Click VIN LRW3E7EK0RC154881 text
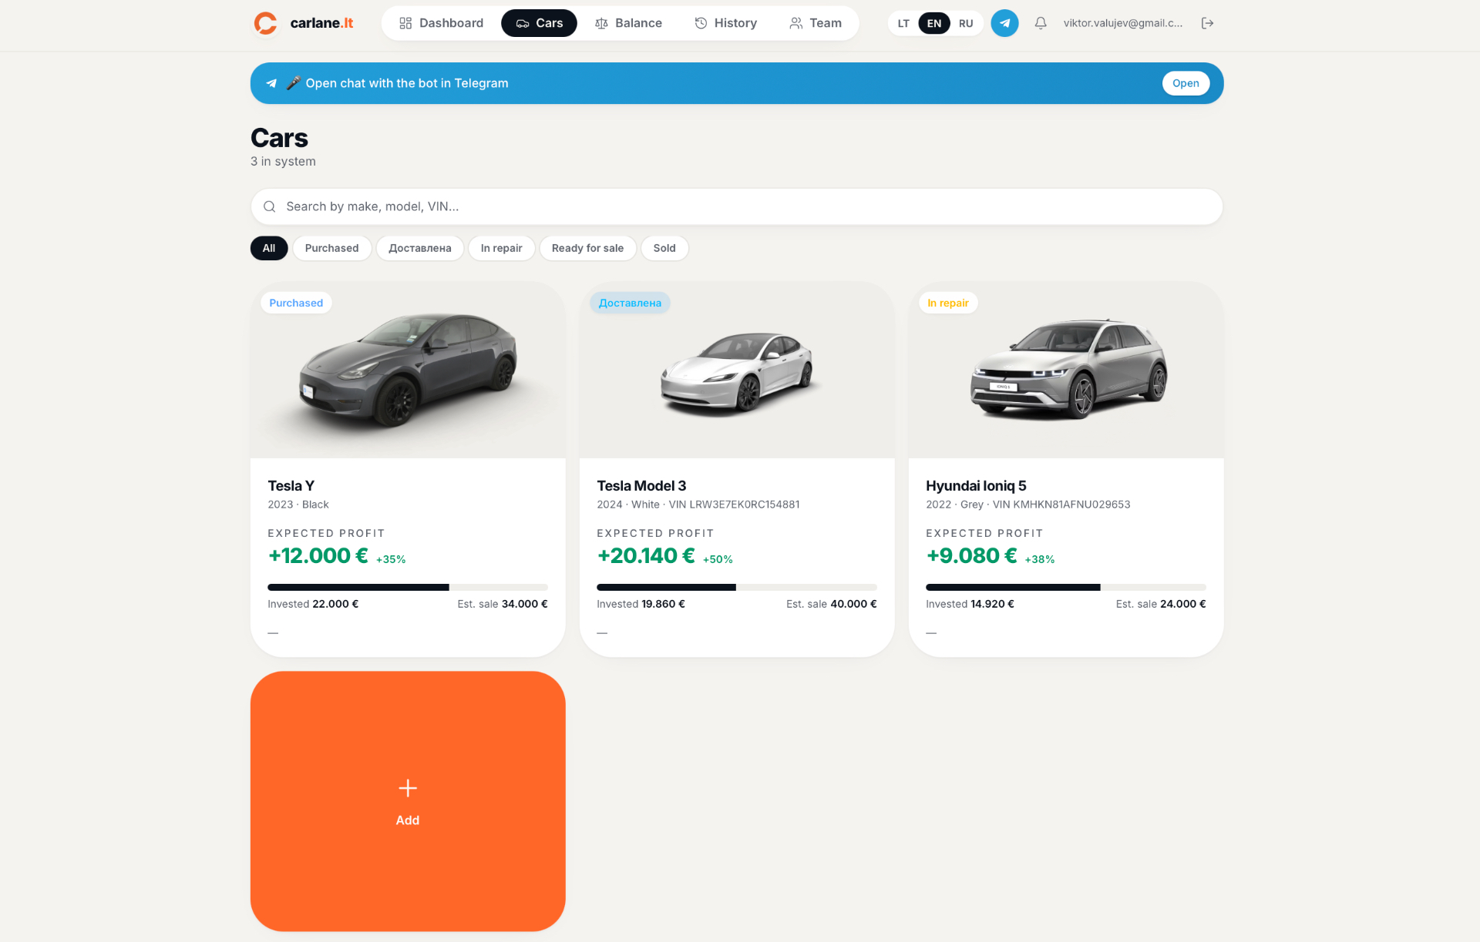1480x942 pixels. (x=734, y=505)
